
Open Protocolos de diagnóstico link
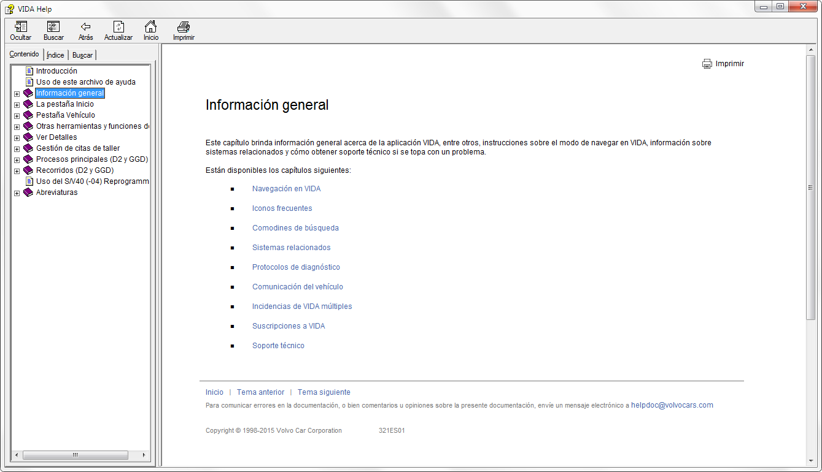[x=296, y=267]
